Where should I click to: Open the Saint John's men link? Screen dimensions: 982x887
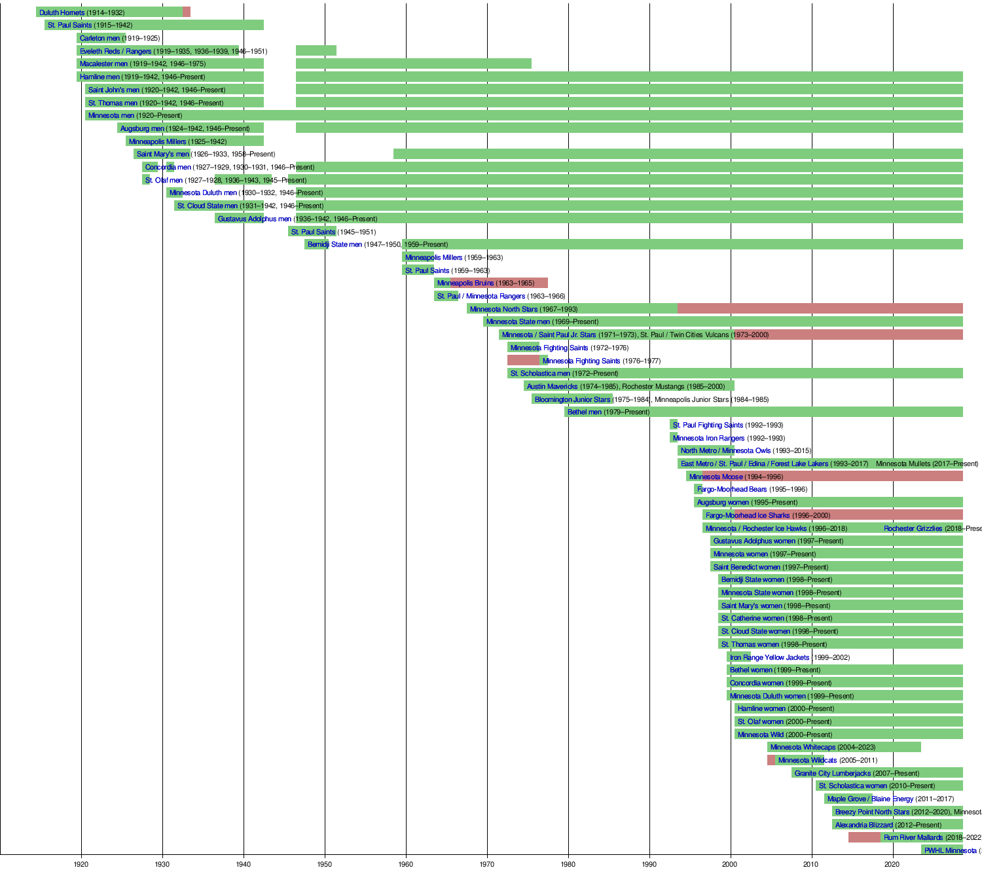tap(114, 90)
